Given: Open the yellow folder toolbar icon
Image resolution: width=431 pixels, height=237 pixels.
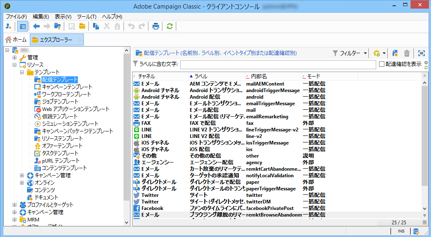Looking at the screenshot, I should [82, 27].
